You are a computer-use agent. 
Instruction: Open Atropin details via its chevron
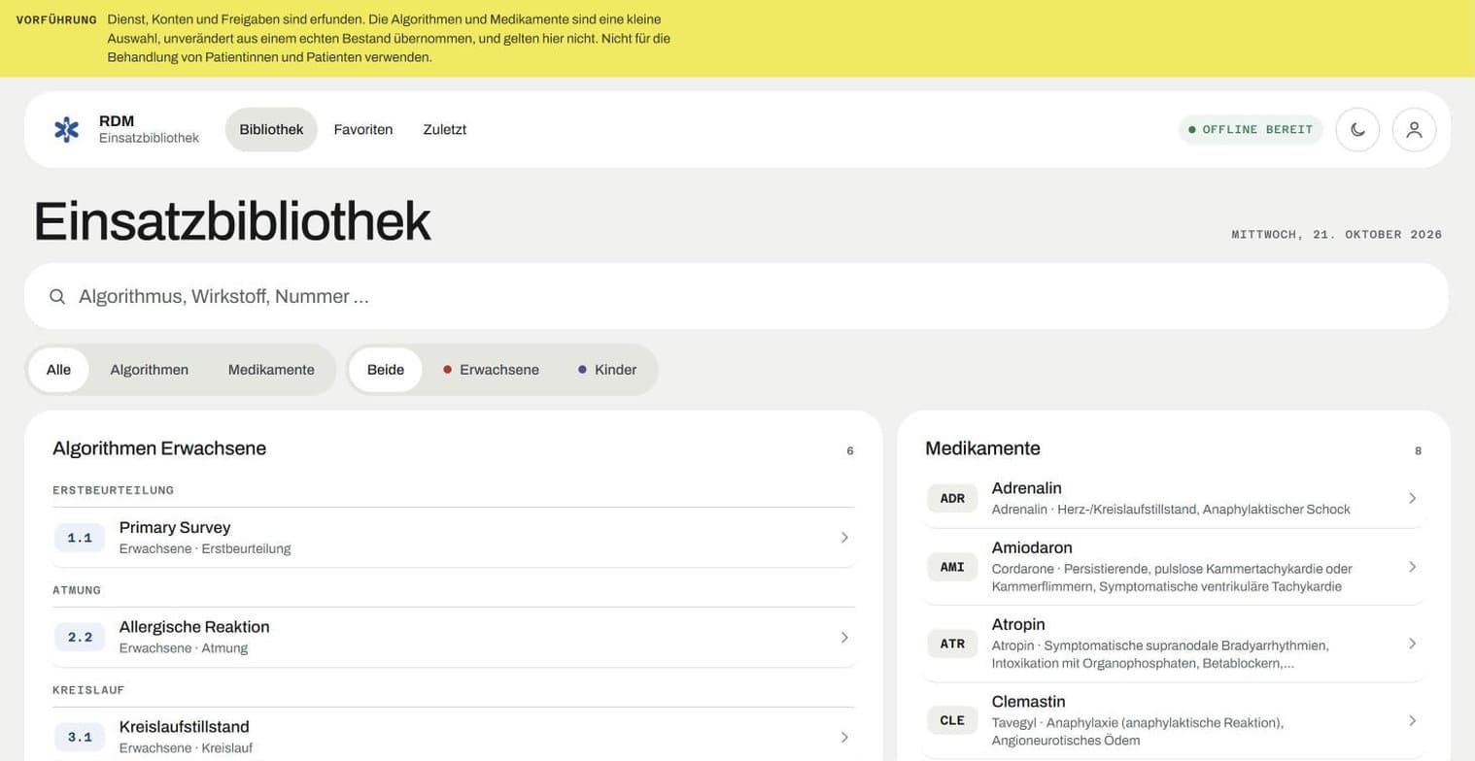click(1413, 644)
